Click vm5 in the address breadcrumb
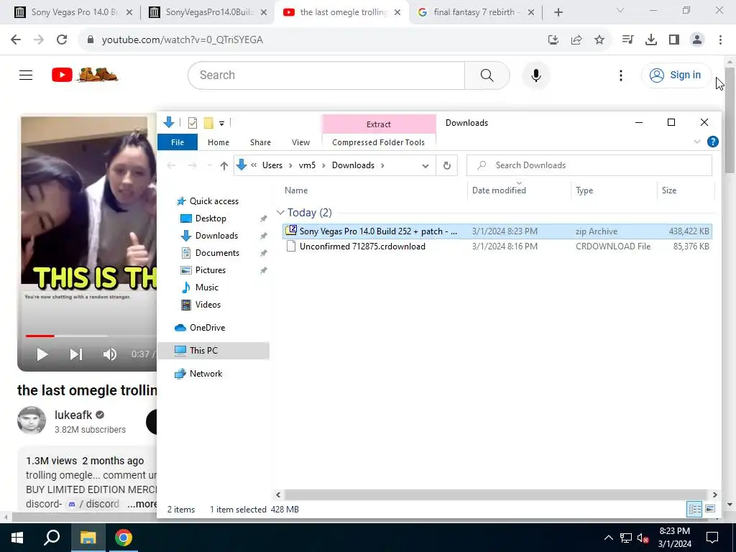This screenshot has width=736, height=552. [x=307, y=165]
